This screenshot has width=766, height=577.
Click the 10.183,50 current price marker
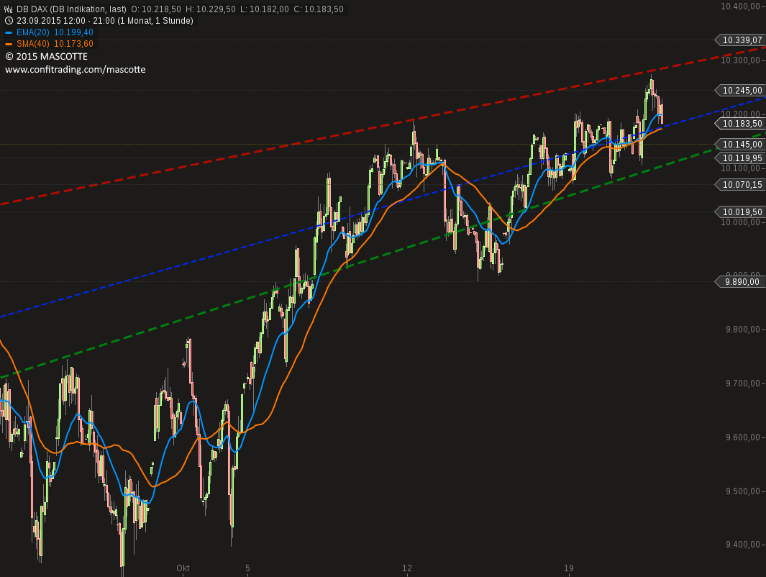click(x=739, y=124)
